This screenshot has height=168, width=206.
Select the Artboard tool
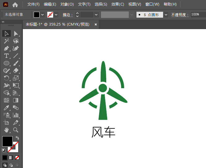6,123
